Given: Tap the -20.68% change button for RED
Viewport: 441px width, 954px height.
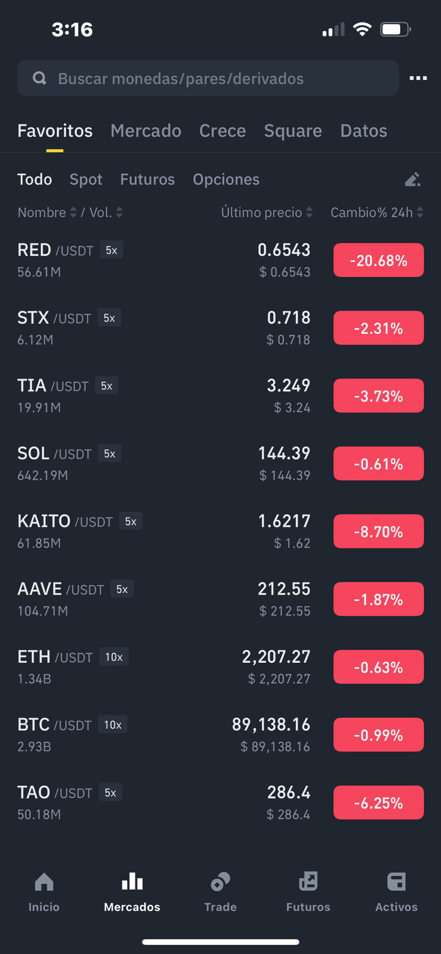Looking at the screenshot, I should pyautogui.click(x=379, y=260).
